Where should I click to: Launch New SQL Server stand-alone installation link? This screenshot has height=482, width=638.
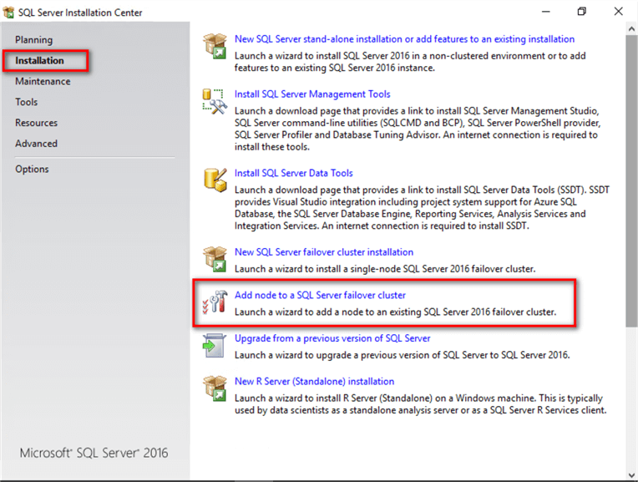point(404,39)
